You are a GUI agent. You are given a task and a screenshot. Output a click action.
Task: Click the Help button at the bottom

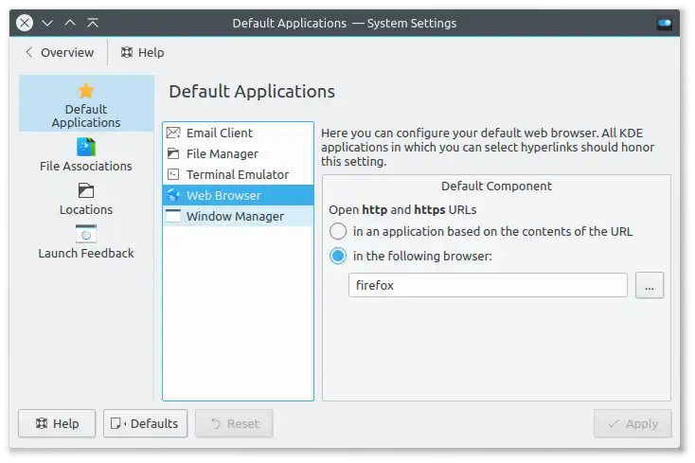tap(56, 423)
